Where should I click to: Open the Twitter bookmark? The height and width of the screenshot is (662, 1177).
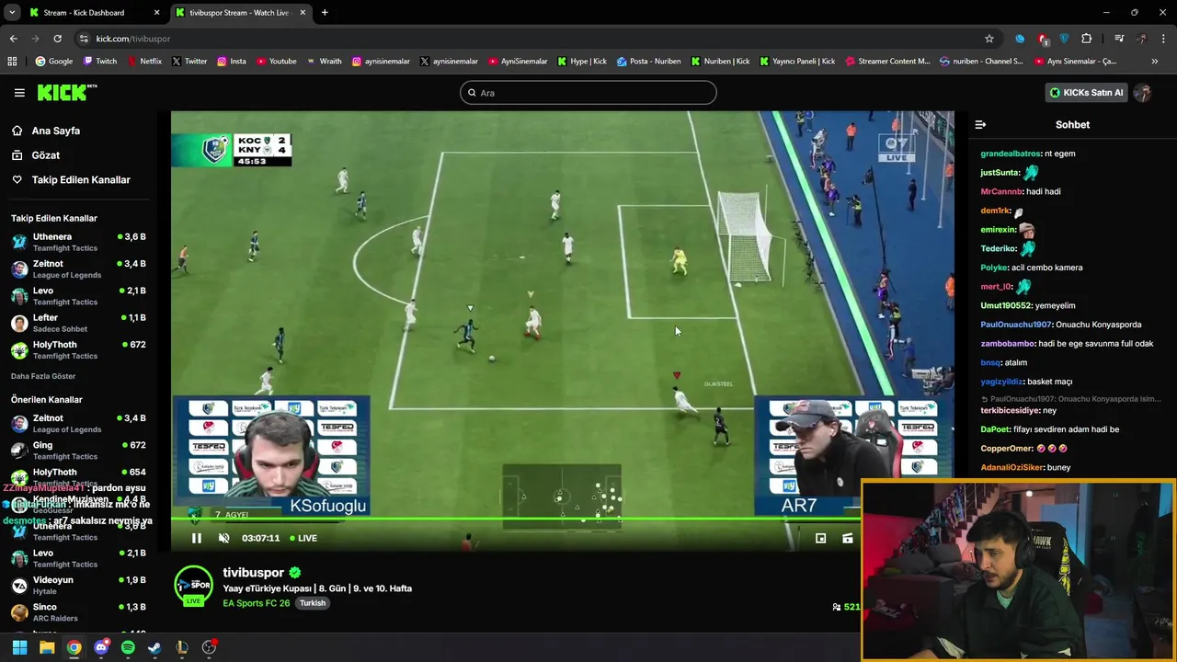point(189,62)
